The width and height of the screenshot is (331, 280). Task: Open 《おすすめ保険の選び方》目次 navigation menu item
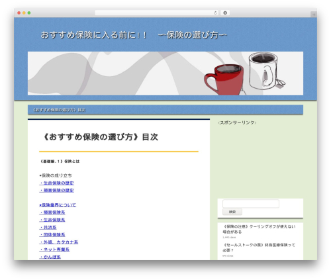coord(59,110)
